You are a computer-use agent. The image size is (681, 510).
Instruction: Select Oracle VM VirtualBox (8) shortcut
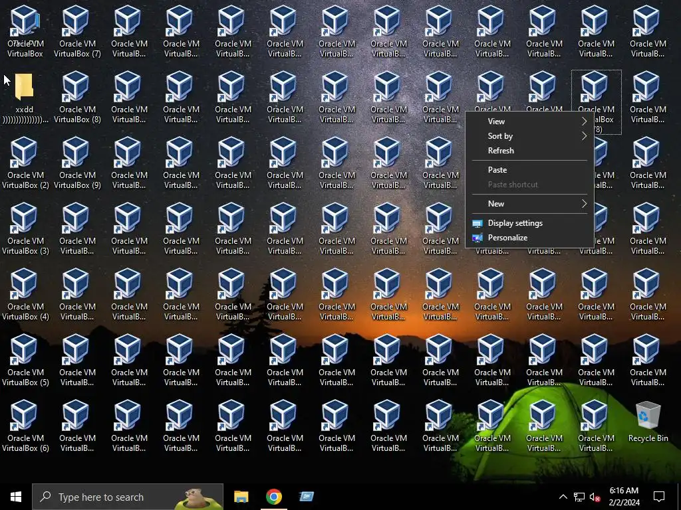(77, 97)
